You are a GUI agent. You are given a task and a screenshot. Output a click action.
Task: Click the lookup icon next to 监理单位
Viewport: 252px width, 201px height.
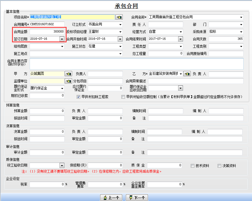(x=68, y=81)
